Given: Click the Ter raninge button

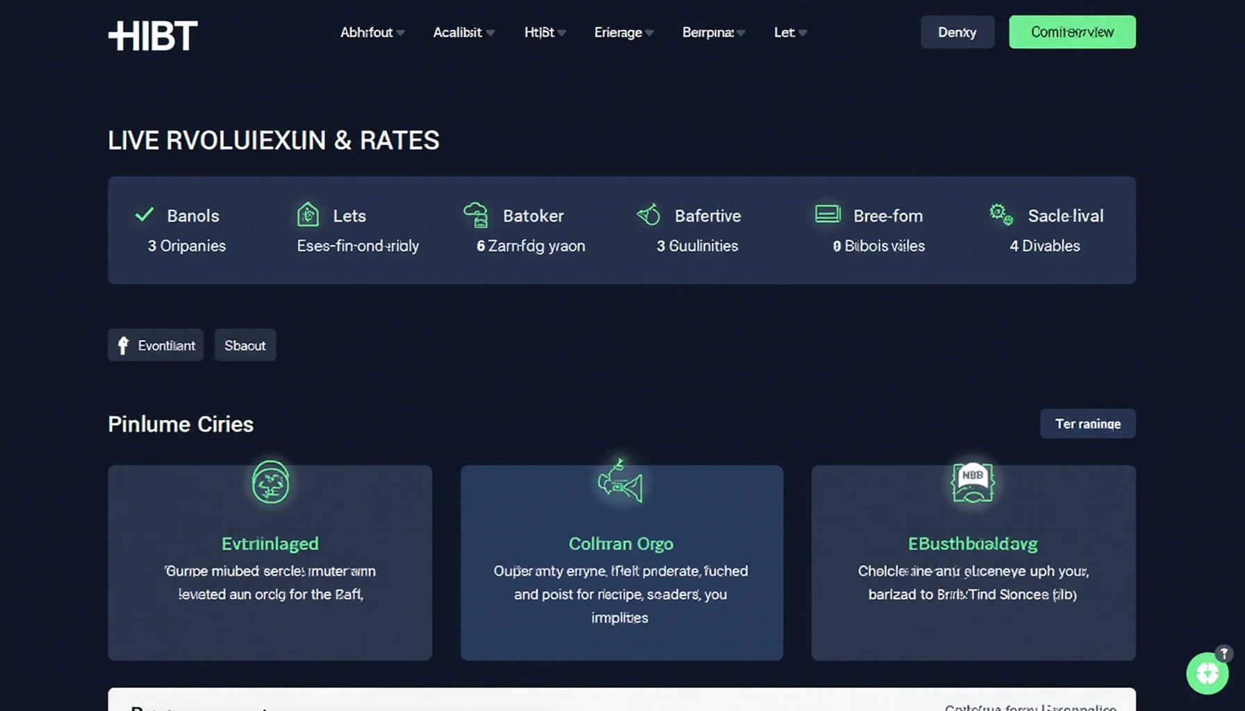Looking at the screenshot, I should [x=1087, y=424].
